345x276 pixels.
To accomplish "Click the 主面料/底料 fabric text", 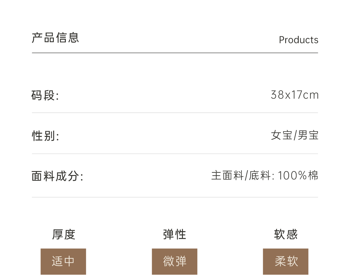I will (x=241, y=175).
